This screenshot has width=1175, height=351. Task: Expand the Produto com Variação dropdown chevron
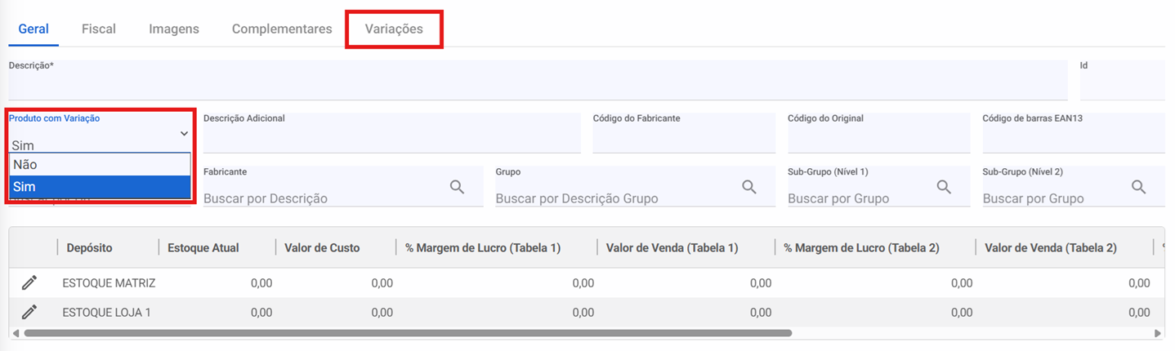pyautogui.click(x=184, y=134)
